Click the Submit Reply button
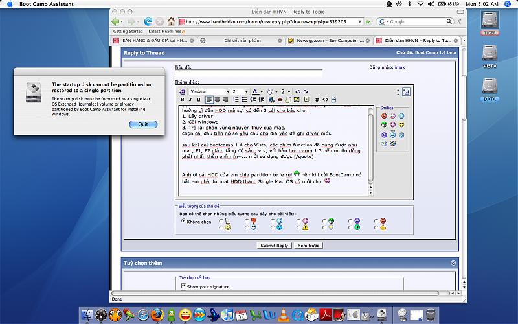Viewport: 518px width, 324px height. 274,246
